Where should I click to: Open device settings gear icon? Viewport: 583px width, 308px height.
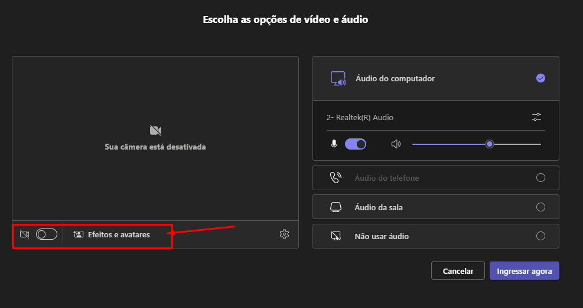pyautogui.click(x=284, y=234)
